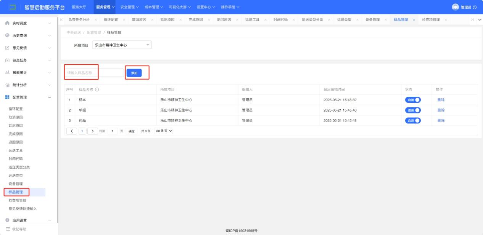Click the 配置管理 breadcrumb link
Viewport: 483px width, 235px height.
tap(94, 32)
